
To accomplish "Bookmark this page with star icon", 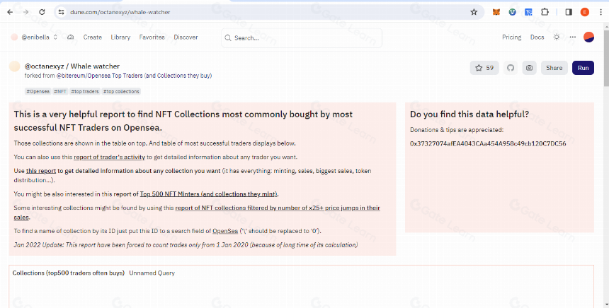I will tap(474, 12).
